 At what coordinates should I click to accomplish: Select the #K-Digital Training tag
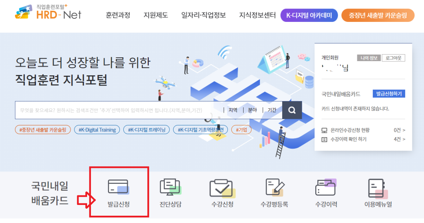(x=97, y=130)
